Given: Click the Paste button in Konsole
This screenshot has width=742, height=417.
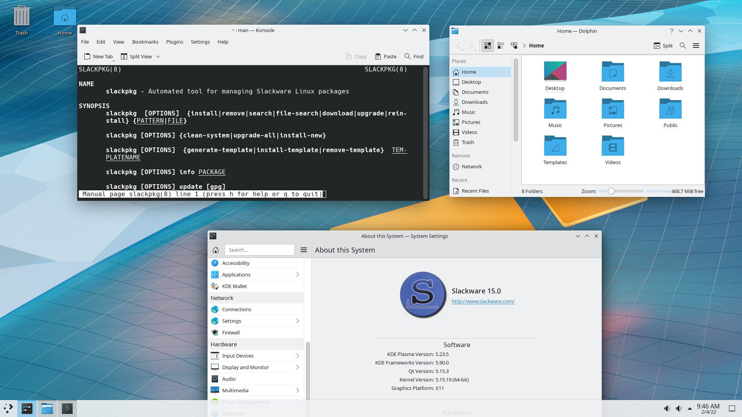Looking at the screenshot, I should coord(386,56).
